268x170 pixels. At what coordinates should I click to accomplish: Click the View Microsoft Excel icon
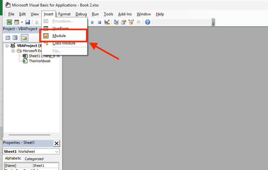coord(9,22)
